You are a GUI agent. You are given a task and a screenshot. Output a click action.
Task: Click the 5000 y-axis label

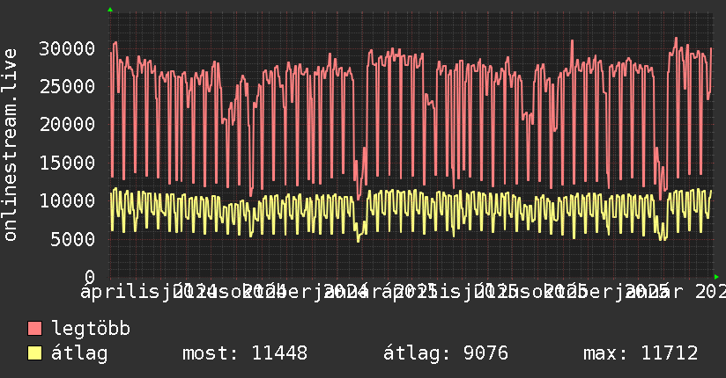click(73, 239)
